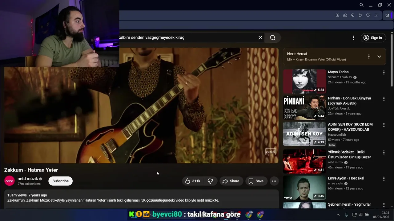This screenshot has width=394, height=221.
Task: Click the Sign in button
Action: pos(373,38)
